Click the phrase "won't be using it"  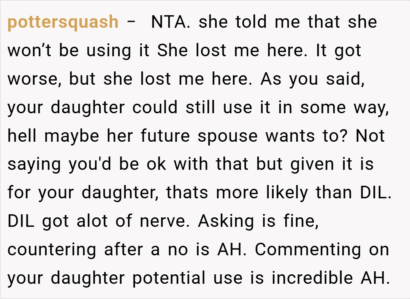[x=78, y=51]
